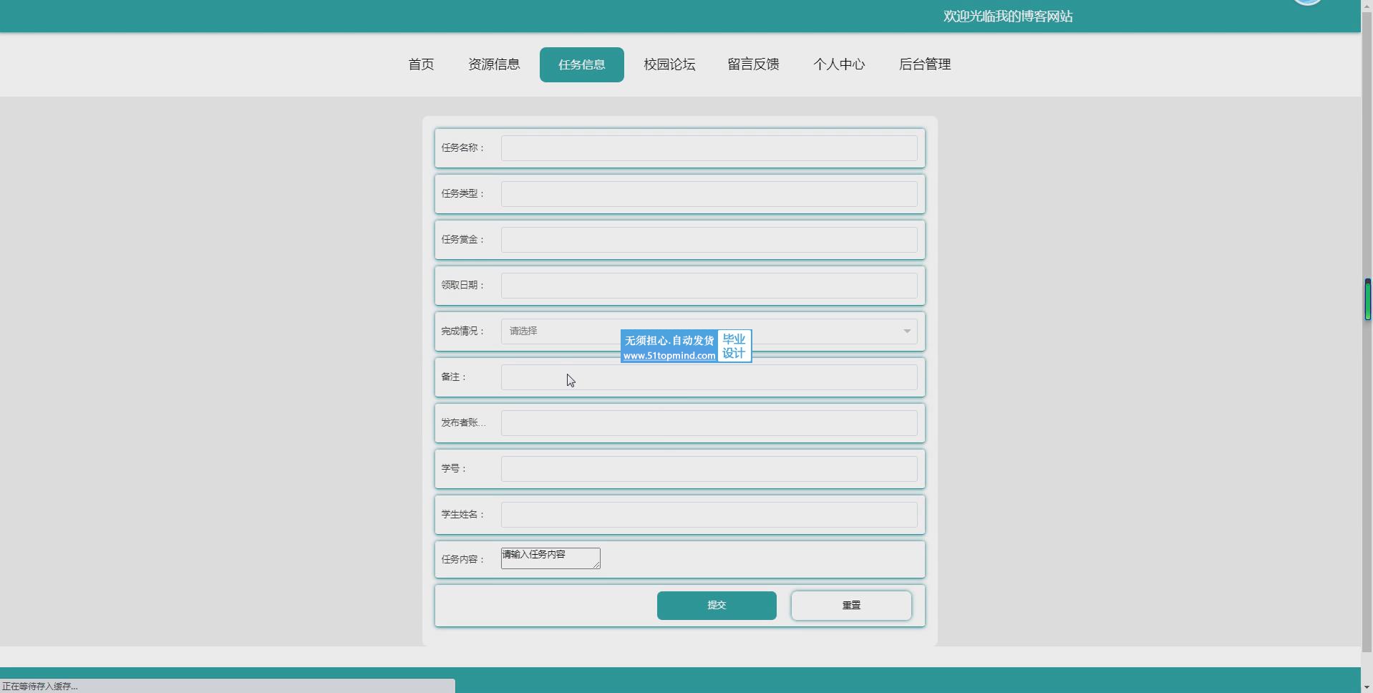Go to 资源信息 navigation tab
This screenshot has width=1373, height=693.
click(494, 64)
